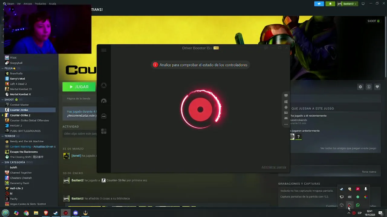Select Escape the Backrooms in library
The height and width of the screenshot is (217, 387).
click(24, 152)
